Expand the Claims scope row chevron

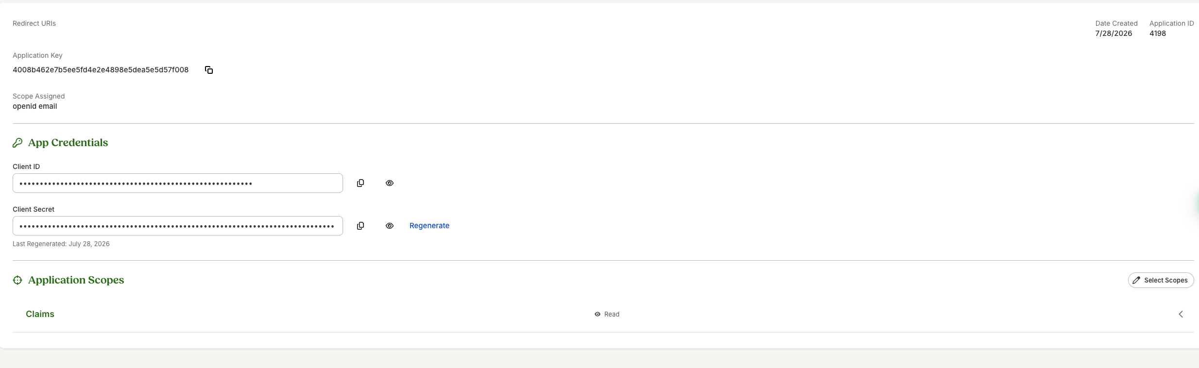1181,314
